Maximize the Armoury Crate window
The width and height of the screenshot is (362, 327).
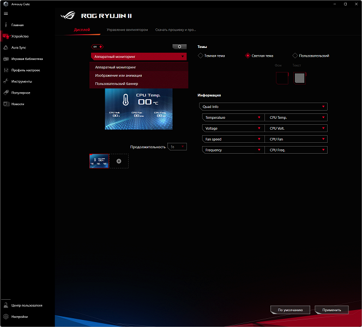coord(346,4)
